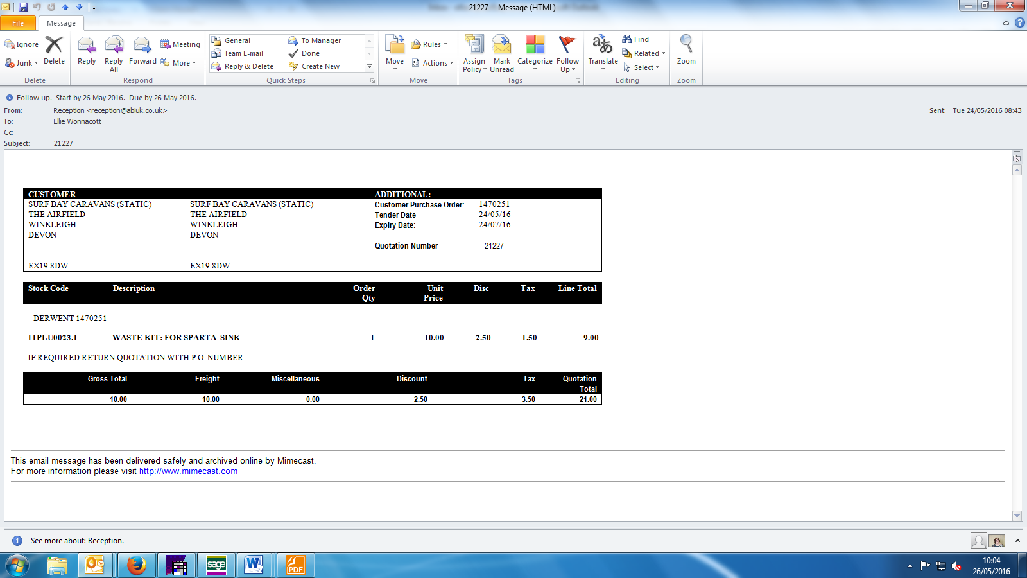This screenshot has width=1027, height=578.
Task: Run the Reply & Delete quick step
Action: point(243,66)
